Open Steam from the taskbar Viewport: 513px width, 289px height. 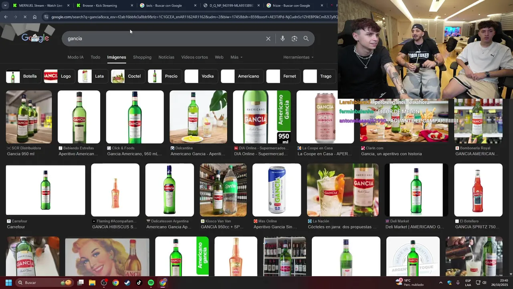click(x=127, y=283)
